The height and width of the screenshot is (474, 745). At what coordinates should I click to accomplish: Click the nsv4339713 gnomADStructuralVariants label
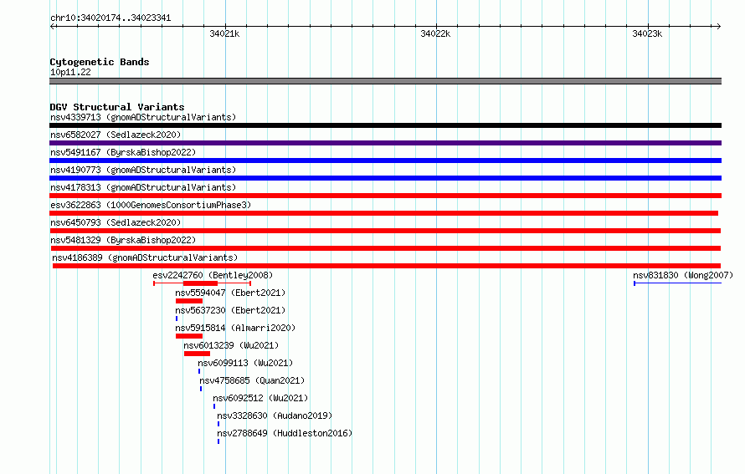click(143, 117)
